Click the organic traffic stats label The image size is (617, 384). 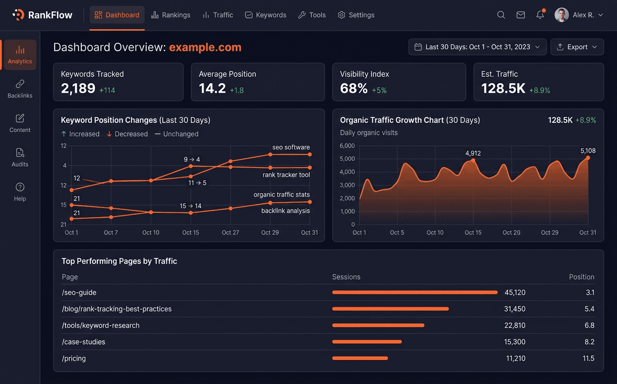click(282, 195)
